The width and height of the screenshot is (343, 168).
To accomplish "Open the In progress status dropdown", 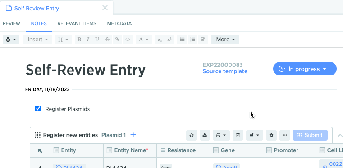I will (x=305, y=69).
